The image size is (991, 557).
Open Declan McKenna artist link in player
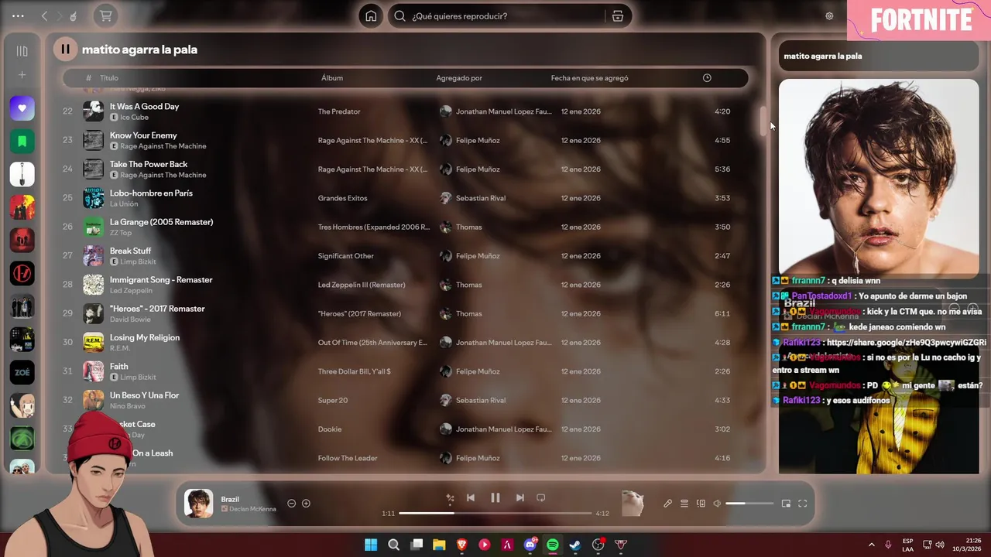tap(253, 509)
